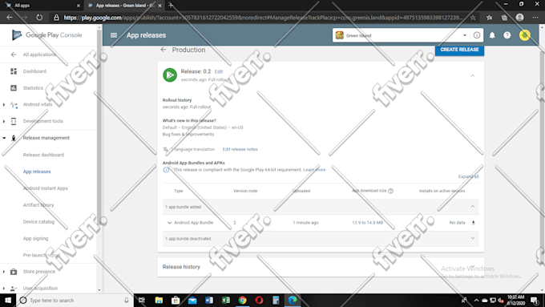The image size is (545, 307).
Task: Expand Store presence section
Action: click(x=4, y=272)
